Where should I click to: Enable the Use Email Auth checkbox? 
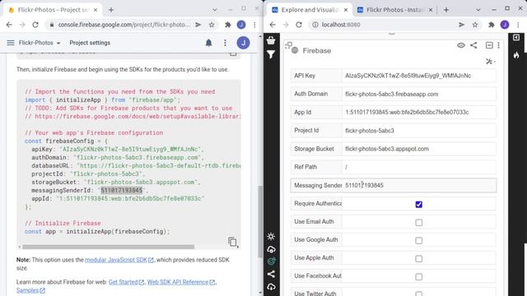[x=419, y=223]
